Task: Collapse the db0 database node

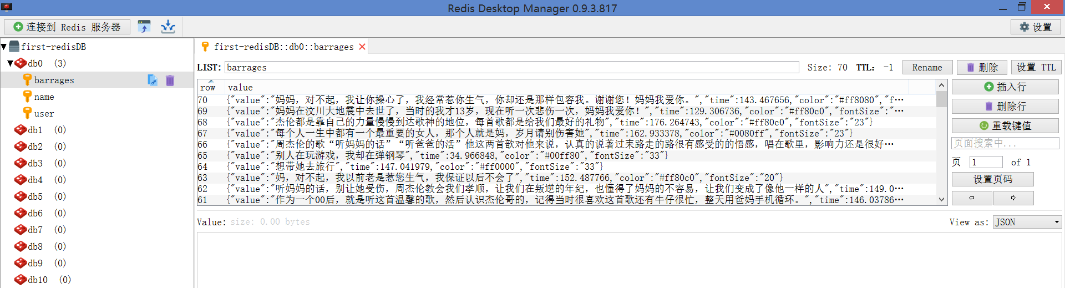Action: coord(10,63)
